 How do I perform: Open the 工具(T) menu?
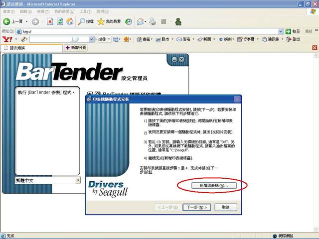click(85, 11)
